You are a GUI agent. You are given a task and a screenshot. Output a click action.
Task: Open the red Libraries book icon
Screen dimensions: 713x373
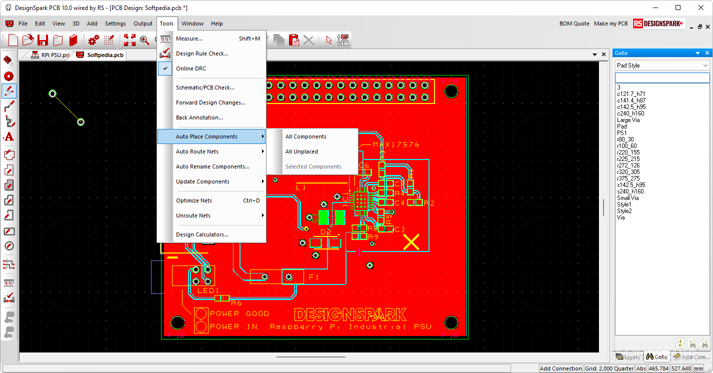tap(73, 40)
